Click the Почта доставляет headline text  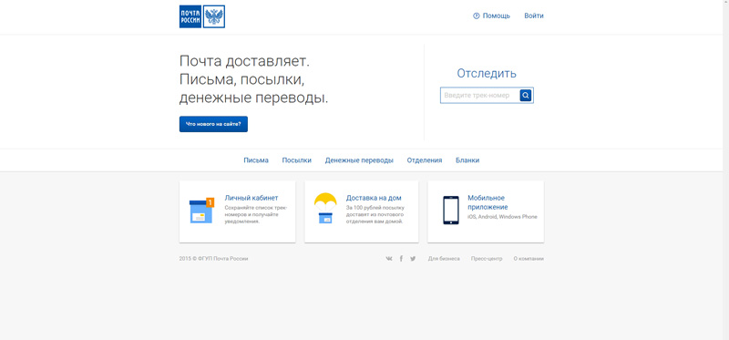click(x=254, y=79)
